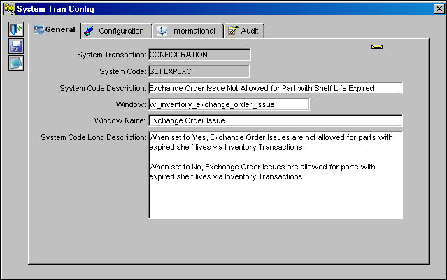Click the "System Code Long Description:" label
Viewport: 447px width, 280px height.
pos(93,137)
